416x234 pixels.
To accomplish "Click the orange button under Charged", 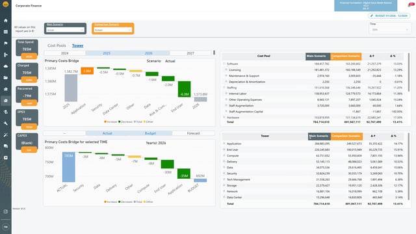I will 29,80.
